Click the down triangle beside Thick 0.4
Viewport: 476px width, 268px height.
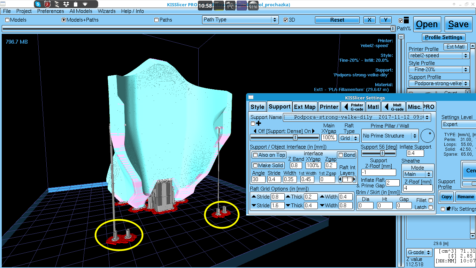(288, 206)
